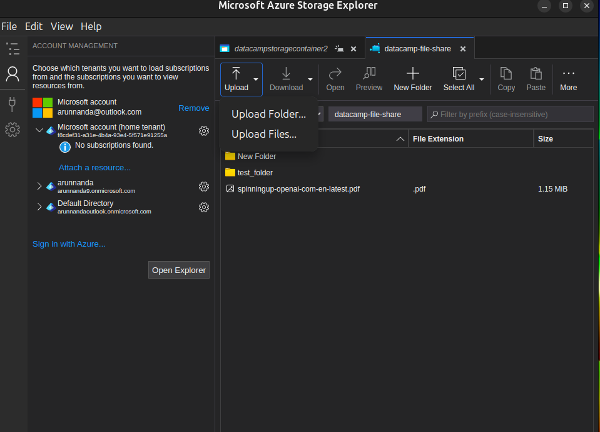
Task: Click the Open Explorer button
Action: tap(179, 270)
